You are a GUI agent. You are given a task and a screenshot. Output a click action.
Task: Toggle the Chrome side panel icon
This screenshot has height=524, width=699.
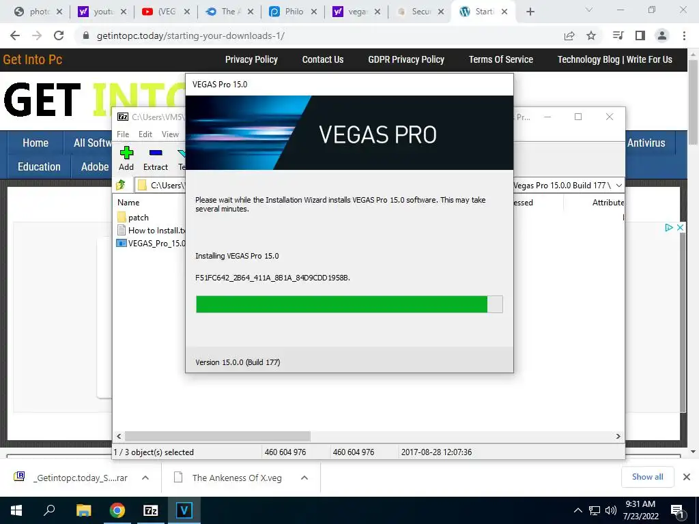point(640,35)
